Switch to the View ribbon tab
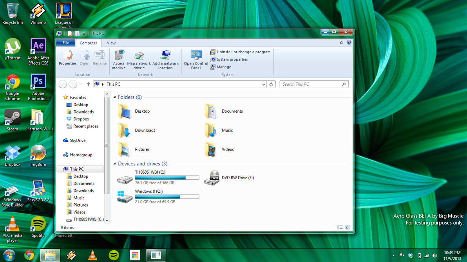Viewport: 467px width, 262px height. pos(111,43)
